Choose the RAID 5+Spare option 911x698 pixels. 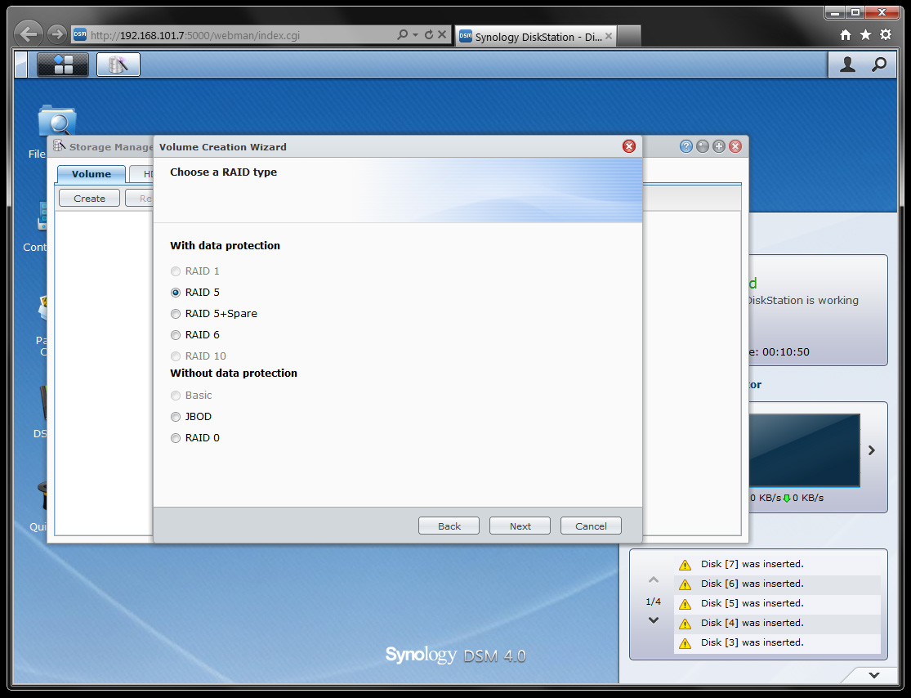176,314
